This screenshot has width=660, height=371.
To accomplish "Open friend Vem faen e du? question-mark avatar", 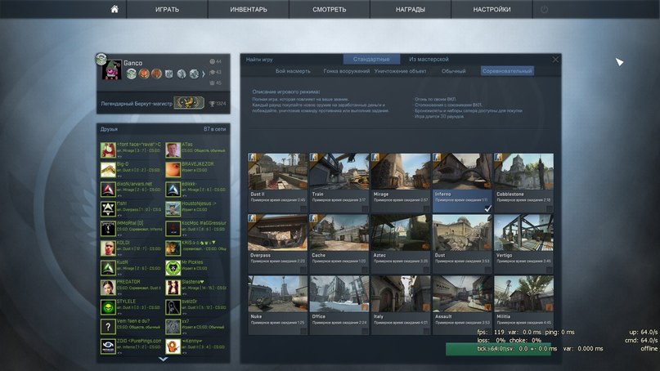I will (108, 327).
